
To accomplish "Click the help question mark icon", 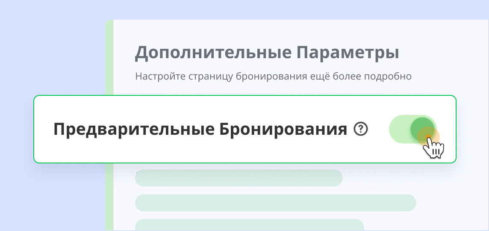I will 361,129.
